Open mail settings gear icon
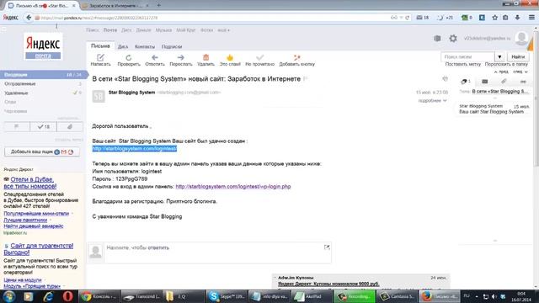This screenshot has width=539, height=303. click(x=453, y=39)
